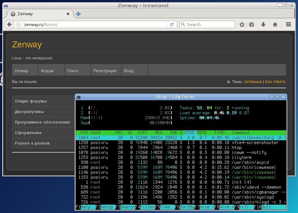Click the Zenway site title link
The width and height of the screenshot is (298, 213).
[x=27, y=45]
